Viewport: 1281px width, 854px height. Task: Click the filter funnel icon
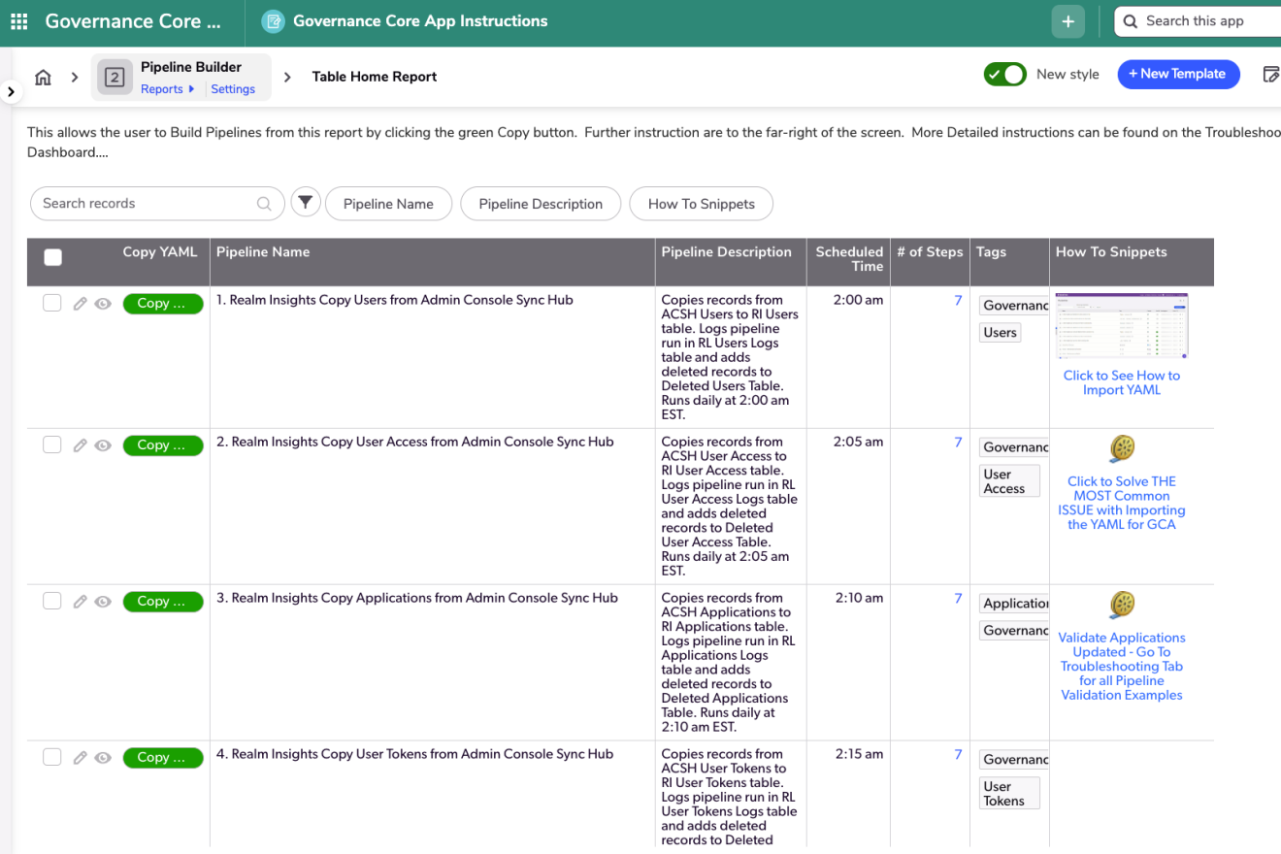pos(306,203)
